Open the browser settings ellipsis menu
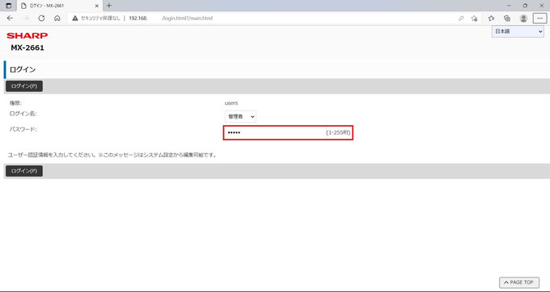The image size is (550, 292). pyautogui.click(x=539, y=19)
